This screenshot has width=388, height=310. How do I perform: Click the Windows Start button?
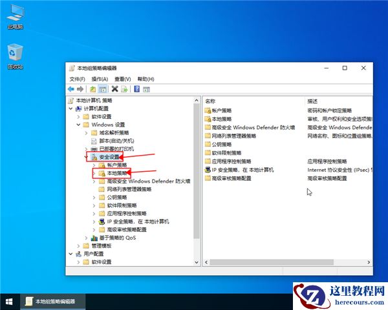[9, 302]
